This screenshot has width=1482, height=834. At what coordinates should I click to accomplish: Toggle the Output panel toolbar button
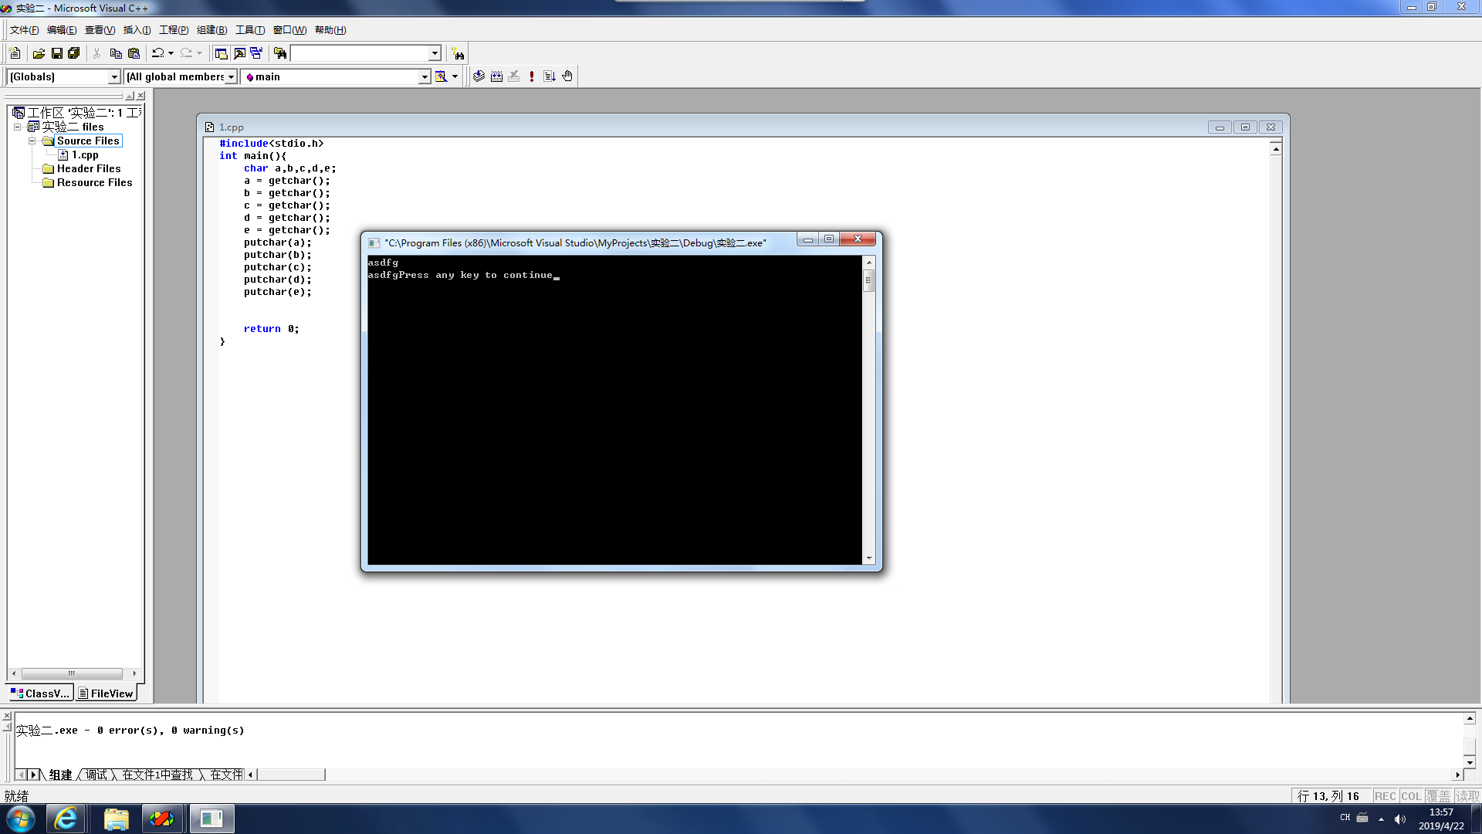tap(239, 53)
